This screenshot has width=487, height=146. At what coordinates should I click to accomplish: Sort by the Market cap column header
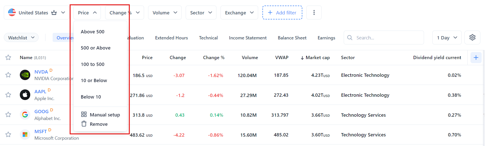[x=317, y=58]
